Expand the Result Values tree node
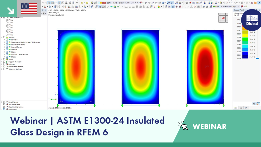This screenshot has width=261, height=147. tap(2, 102)
